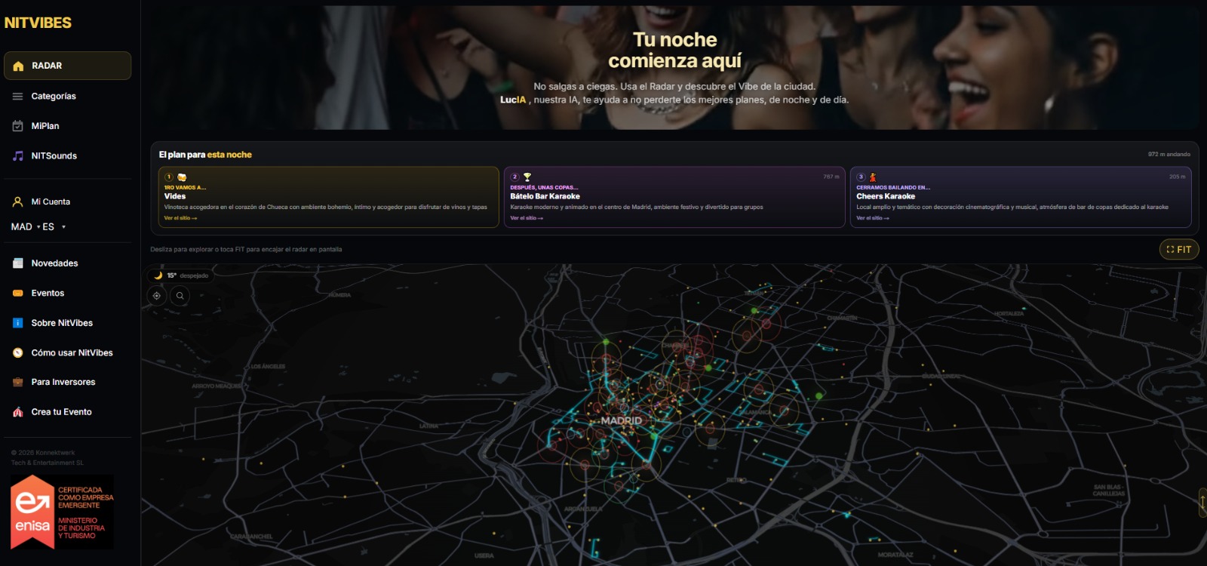1207x566 pixels.
Task: Click the 'DESPUÉS, UNAS COPAS...' label
Action: coord(544,187)
